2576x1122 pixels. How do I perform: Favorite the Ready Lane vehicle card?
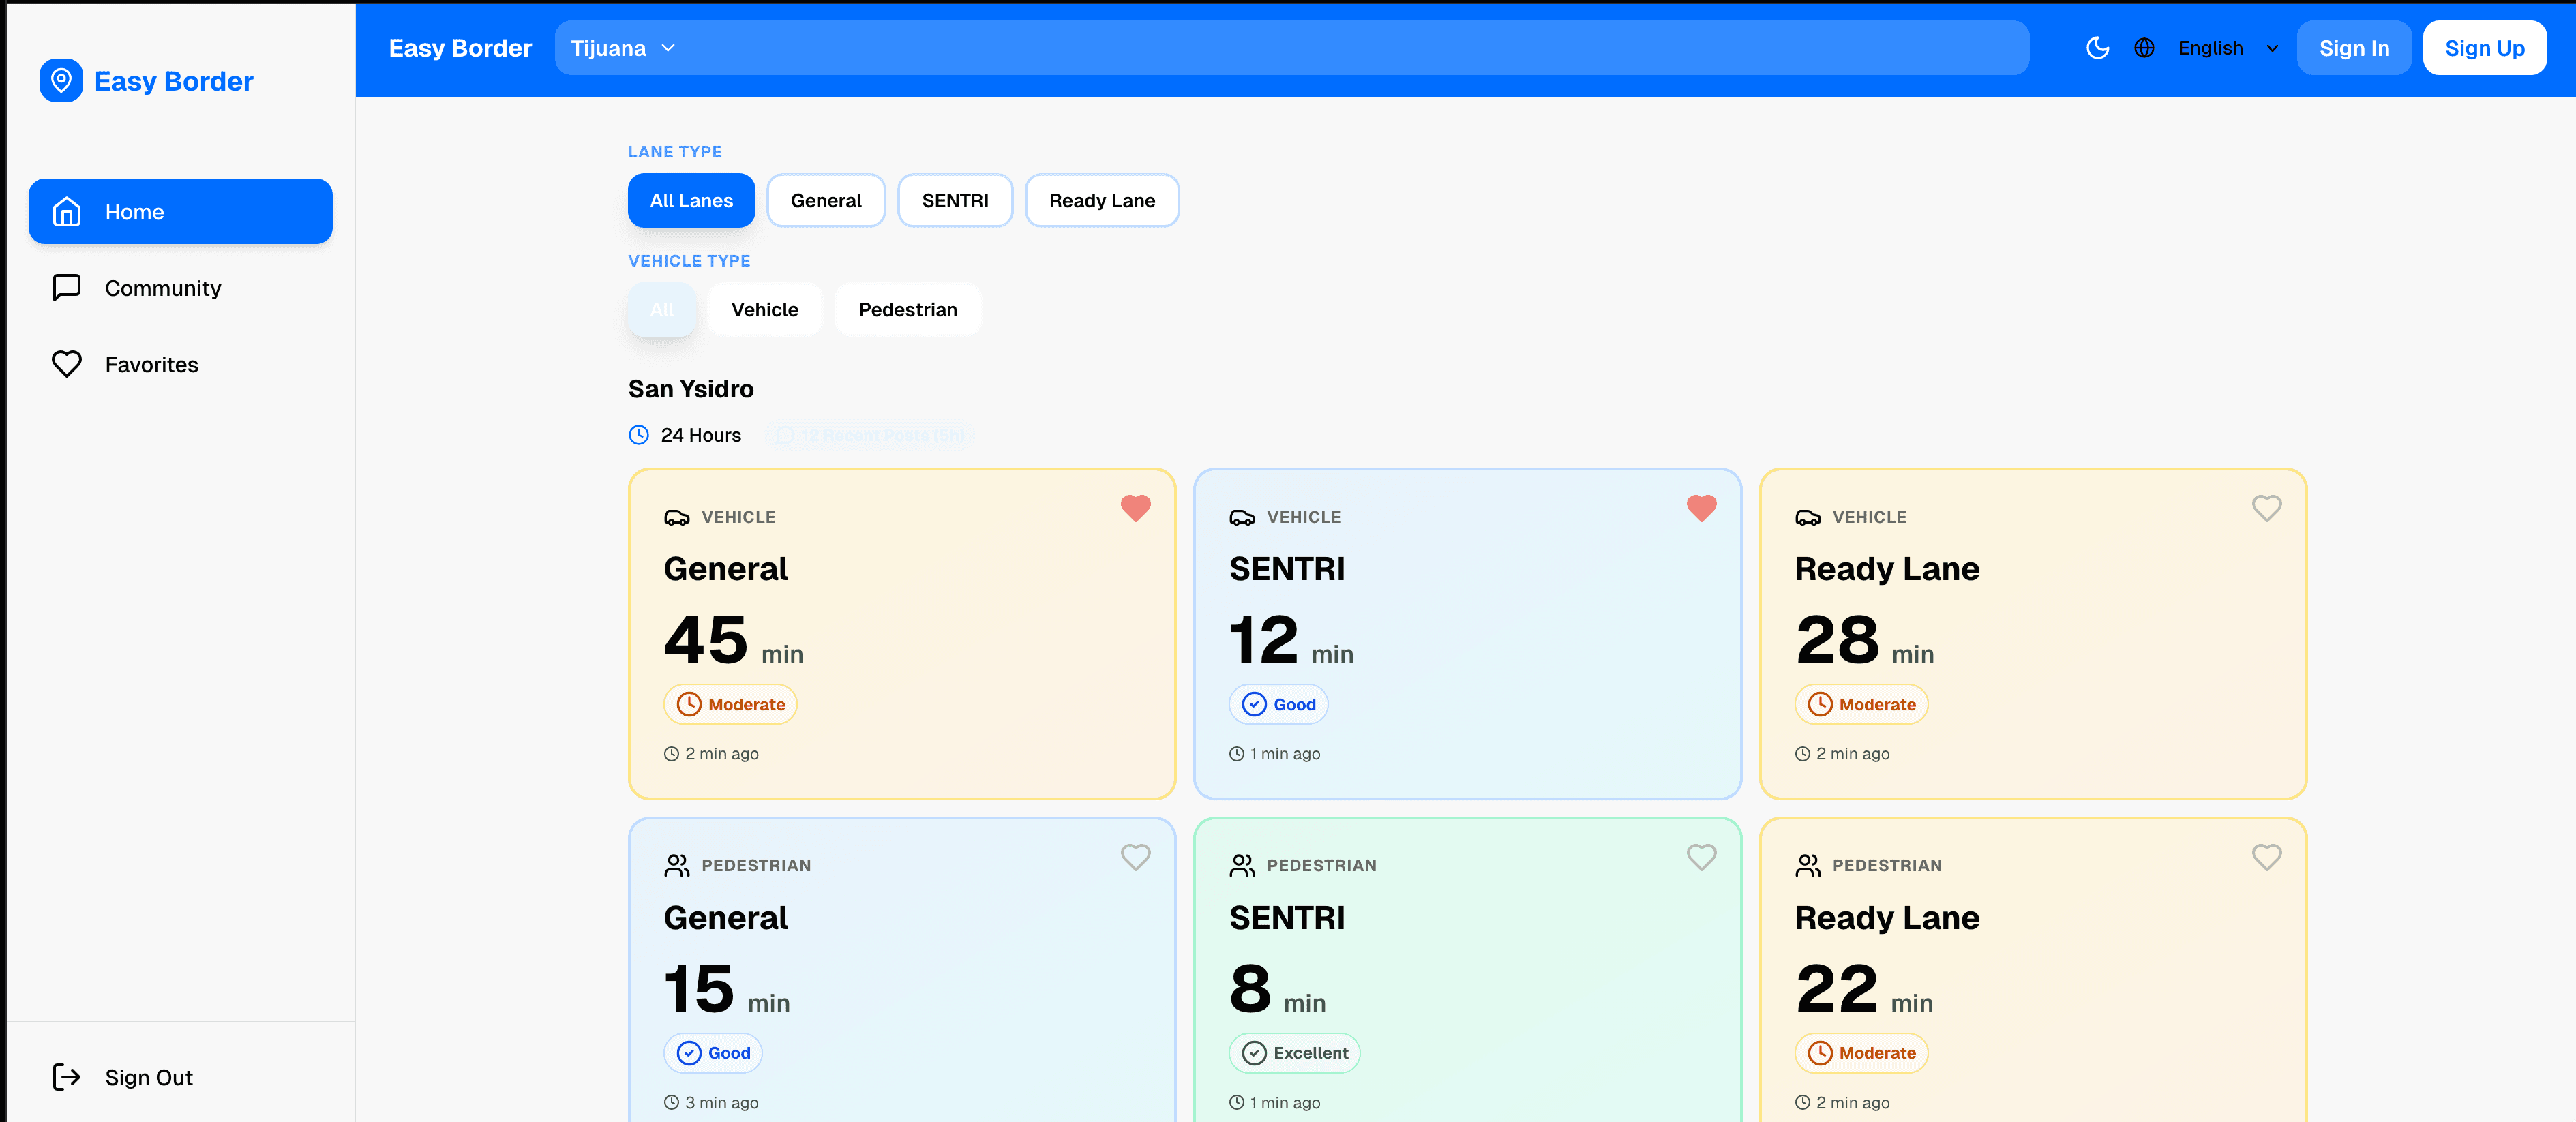click(x=2267, y=508)
